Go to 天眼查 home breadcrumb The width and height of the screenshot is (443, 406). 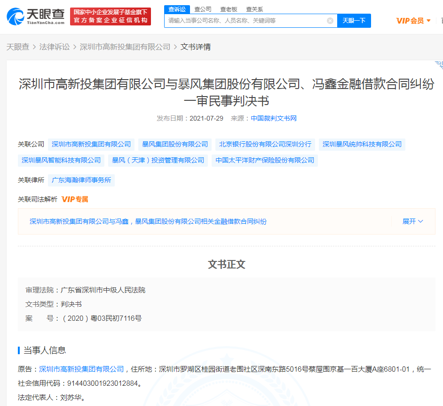point(17,47)
